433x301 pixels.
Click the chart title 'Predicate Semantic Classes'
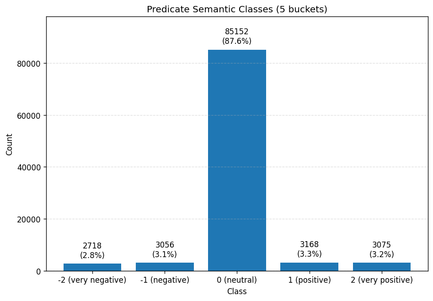(237, 10)
